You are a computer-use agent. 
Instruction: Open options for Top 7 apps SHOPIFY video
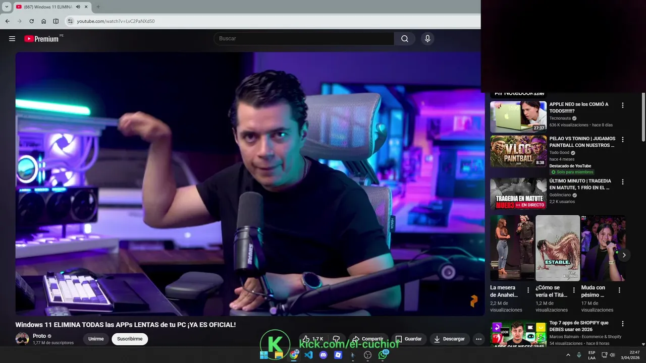(x=622, y=324)
